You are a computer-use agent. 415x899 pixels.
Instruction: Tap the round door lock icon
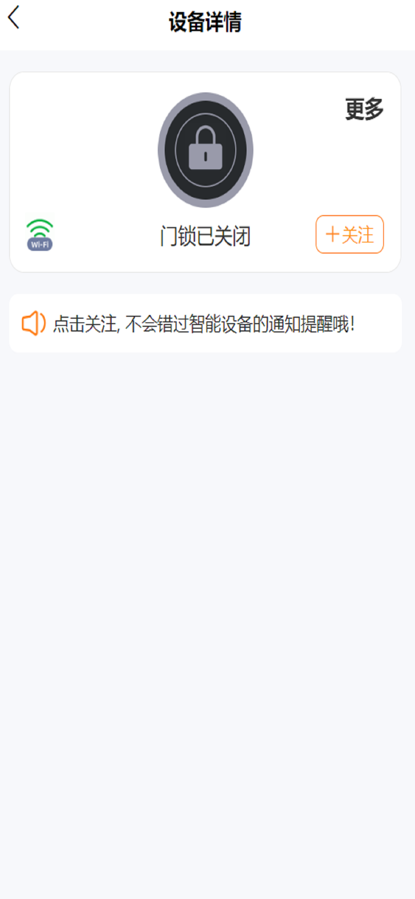click(205, 150)
